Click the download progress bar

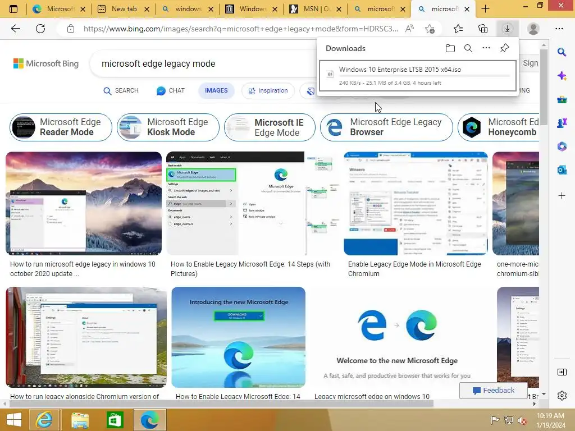pos(425,76)
